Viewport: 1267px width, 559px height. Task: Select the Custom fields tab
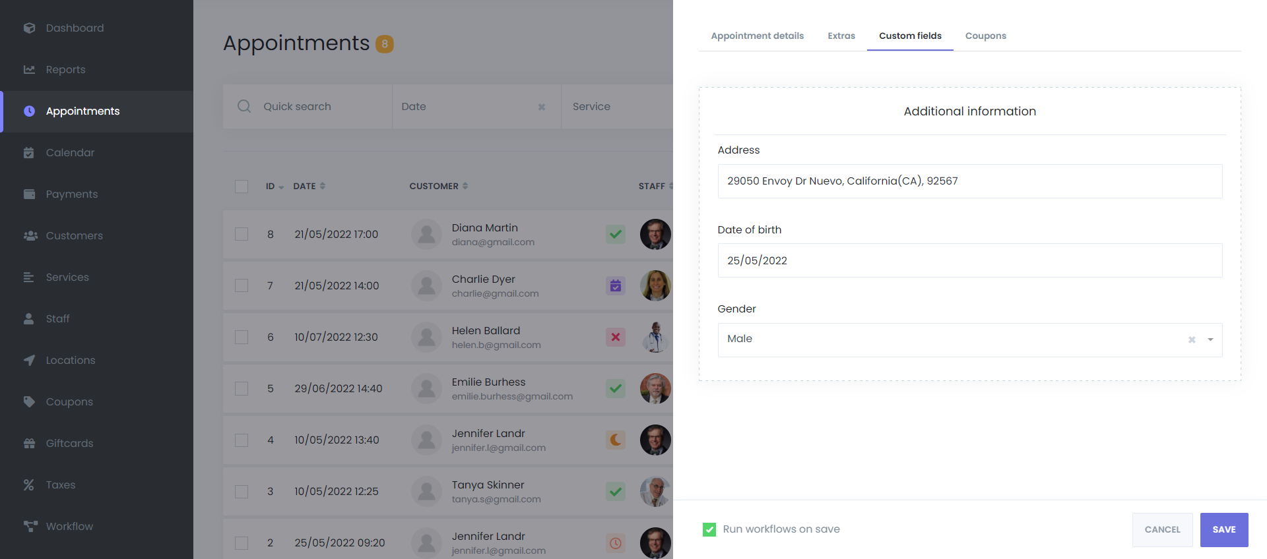click(x=910, y=36)
